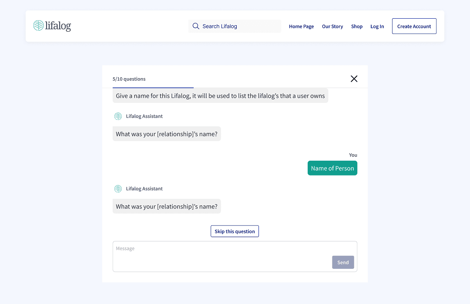
Task: Click the question progress underline indicator
Action: [153, 87]
